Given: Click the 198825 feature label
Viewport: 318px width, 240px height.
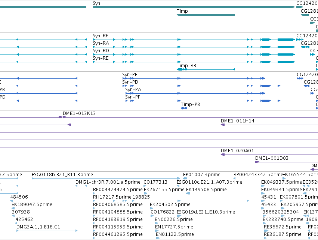Looking at the screenshot, I should pos(141,197).
